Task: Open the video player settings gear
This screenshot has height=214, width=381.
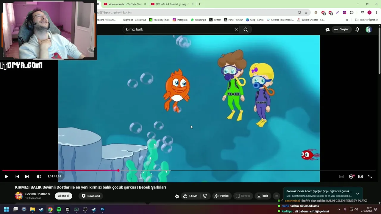Action: coord(351,177)
